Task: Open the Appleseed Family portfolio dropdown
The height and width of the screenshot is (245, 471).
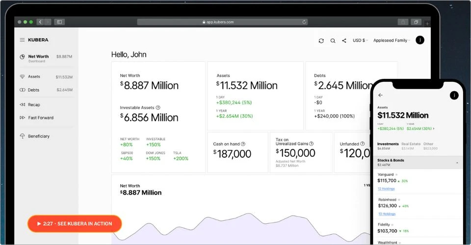Action: tap(392, 40)
